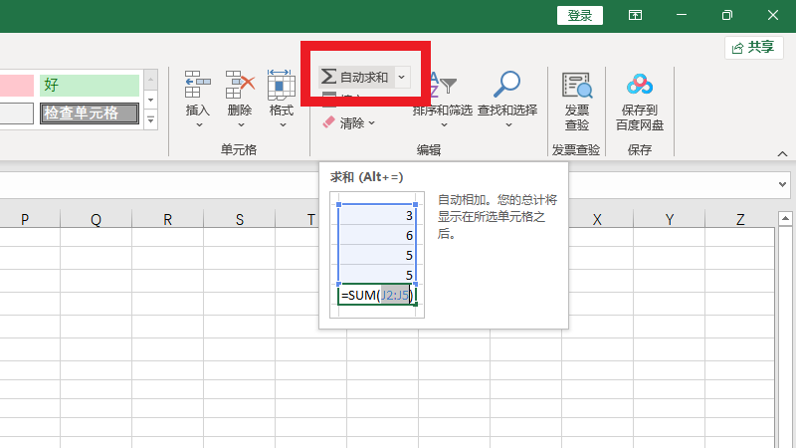Screen dimensions: 796x448
Task: Click the 登录 sign-in button
Action: (580, 15)
